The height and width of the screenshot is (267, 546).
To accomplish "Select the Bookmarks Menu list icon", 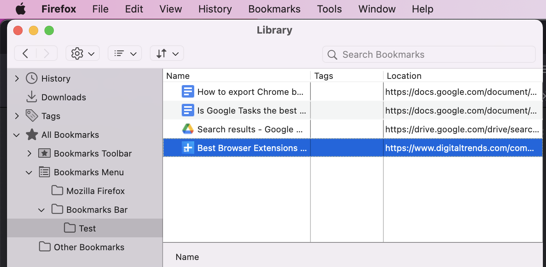I will click(x=44, y=172).
